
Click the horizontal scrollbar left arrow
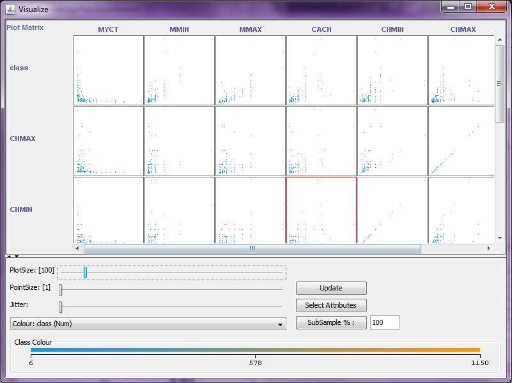pos(77,248)
